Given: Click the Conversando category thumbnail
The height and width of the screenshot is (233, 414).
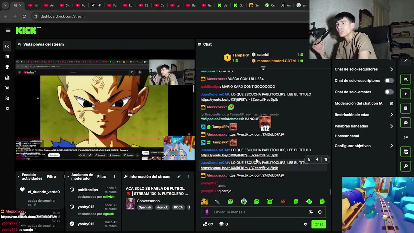Looking at the screenshot, I should pos(130,204).
